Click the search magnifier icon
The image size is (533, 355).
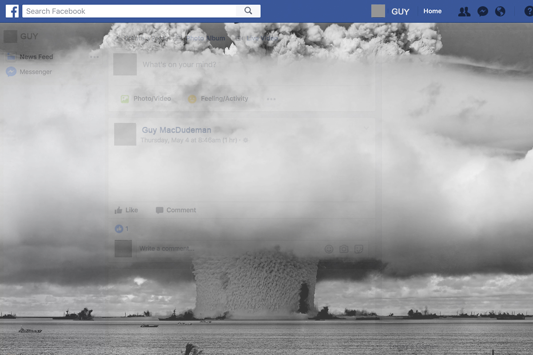point(248,11)
